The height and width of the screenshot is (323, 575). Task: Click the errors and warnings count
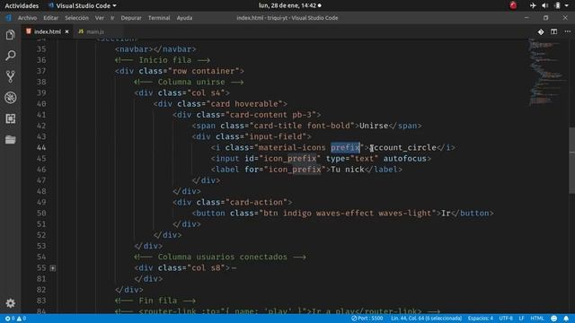pos(15,319)
